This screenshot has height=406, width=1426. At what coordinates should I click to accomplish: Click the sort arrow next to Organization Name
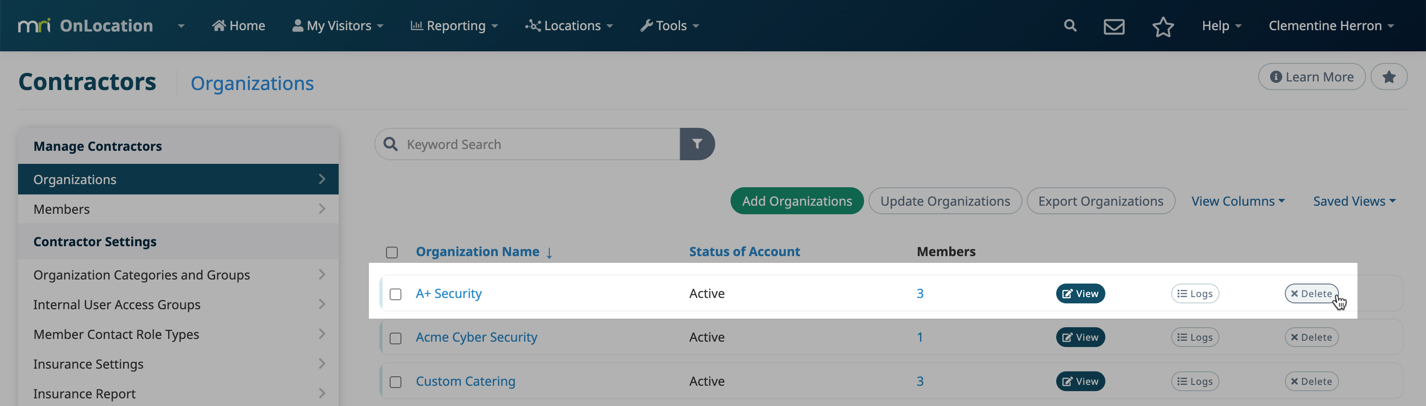(x=549, y=253)
